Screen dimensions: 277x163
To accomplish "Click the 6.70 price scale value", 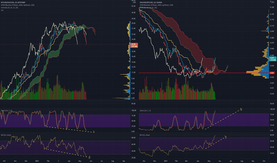I will (133, 93).
